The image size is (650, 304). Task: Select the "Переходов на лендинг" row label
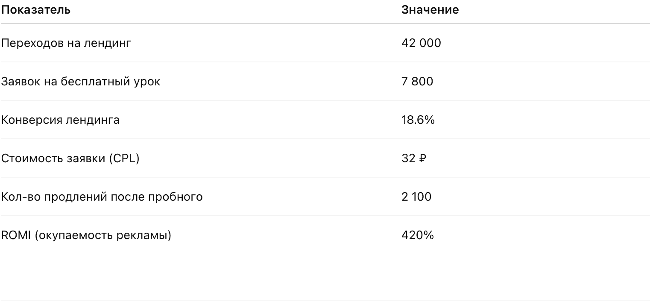(x=66, y=43)
